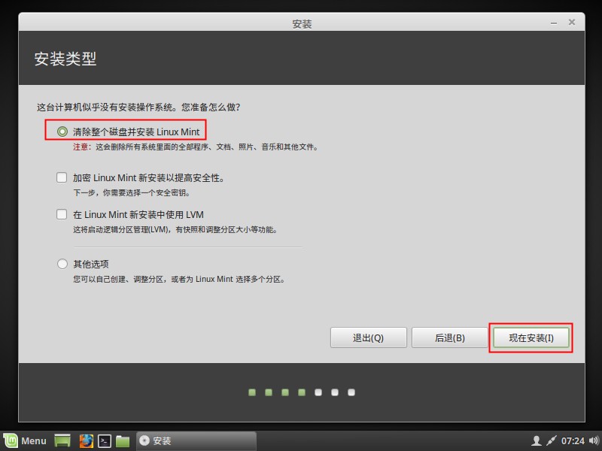Launch Firefox from the taskbar
Image resolution: width=602 pixels, height=451 pixels.
click(x=85, y=440)
